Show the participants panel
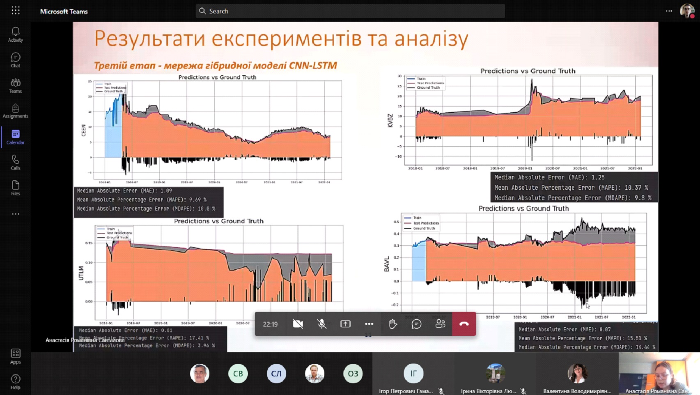The image size is (700, 395). [x=440, y=324]
